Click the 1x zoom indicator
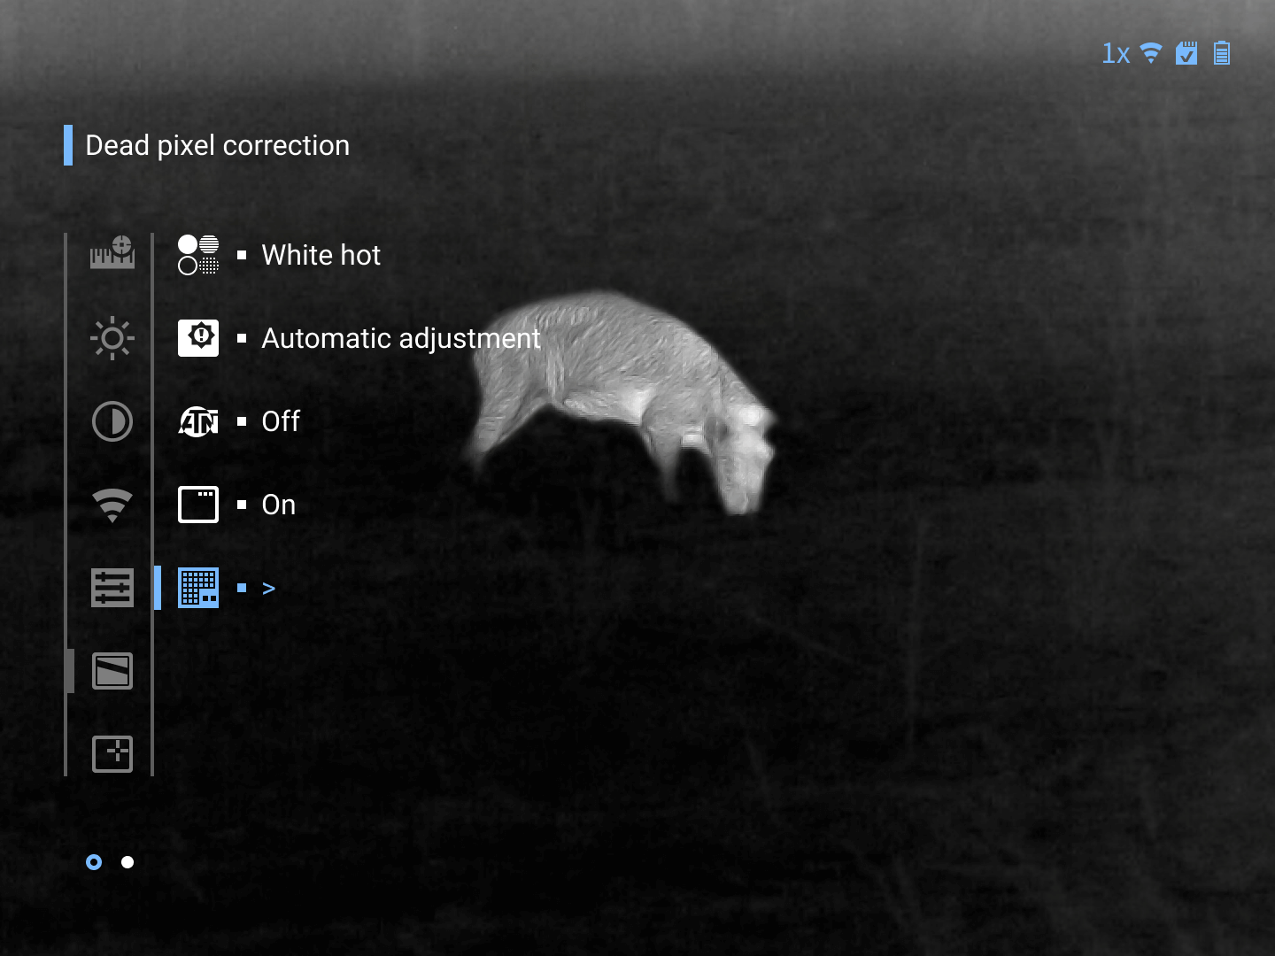 point(1116,54)
